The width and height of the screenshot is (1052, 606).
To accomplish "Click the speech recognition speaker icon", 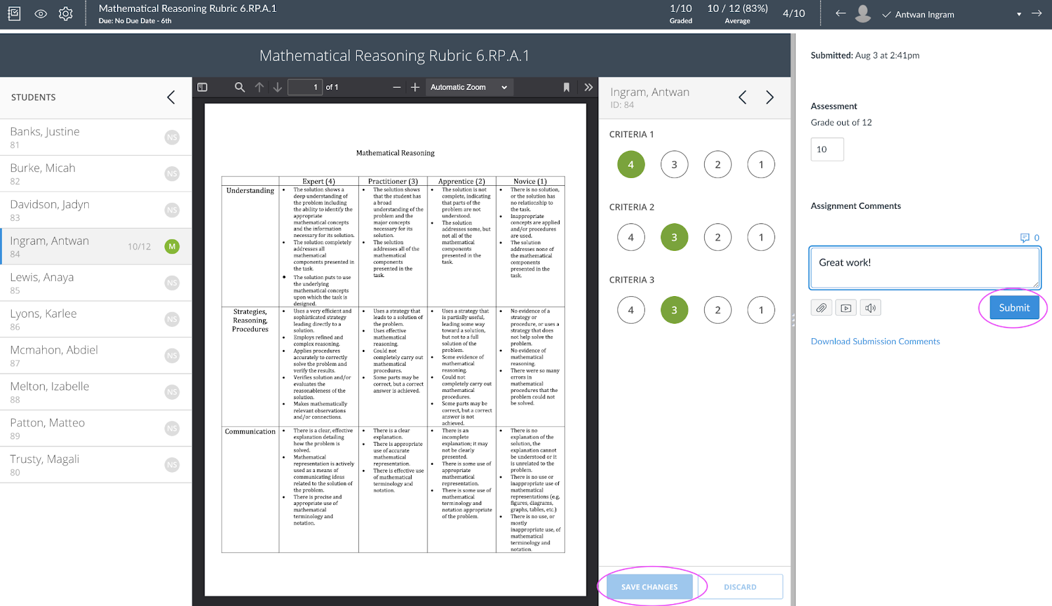I will tap(871, 307).
